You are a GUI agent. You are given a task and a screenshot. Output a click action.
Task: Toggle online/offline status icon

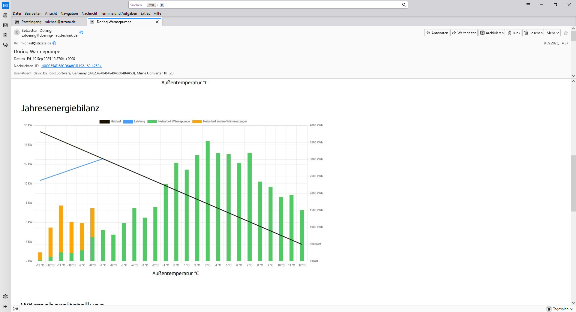coord(16,309)
